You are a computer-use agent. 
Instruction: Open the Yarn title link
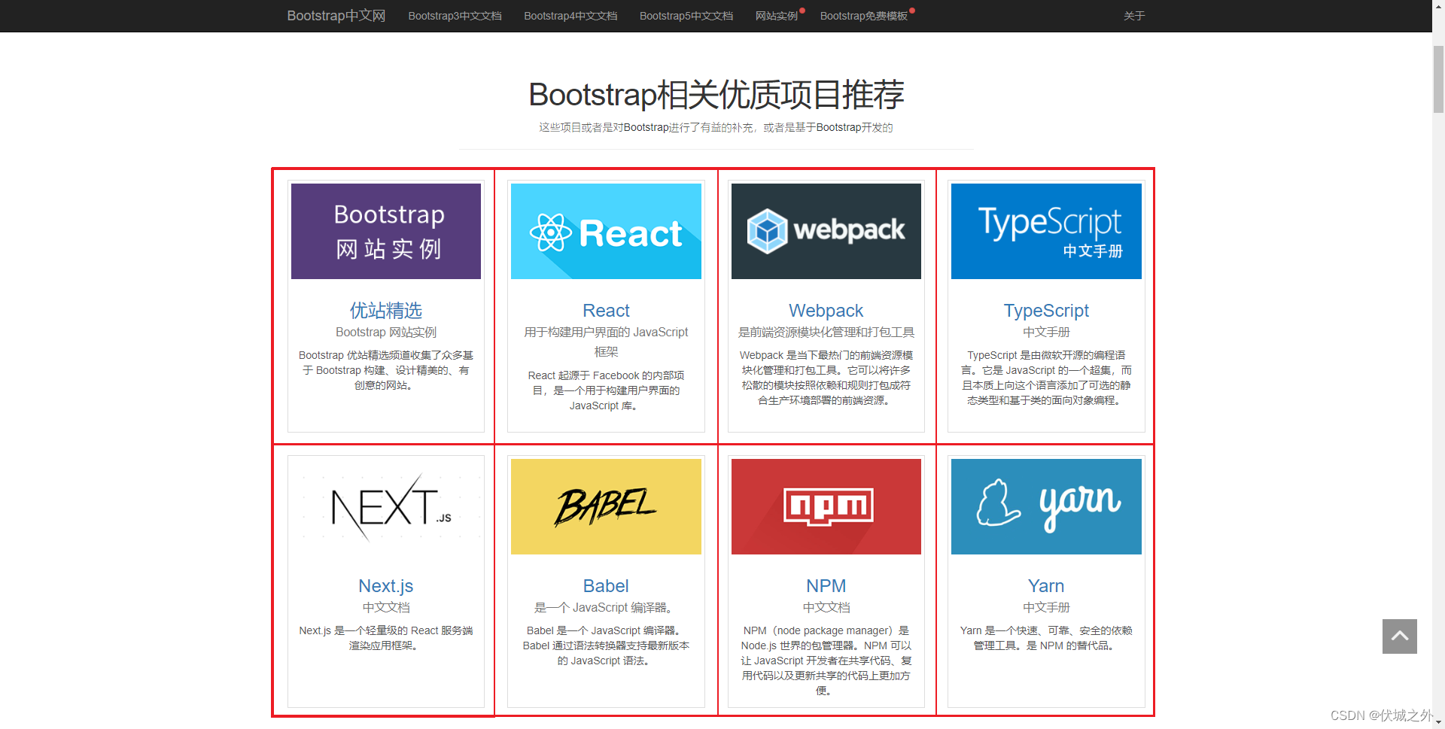pos(1046,585)
